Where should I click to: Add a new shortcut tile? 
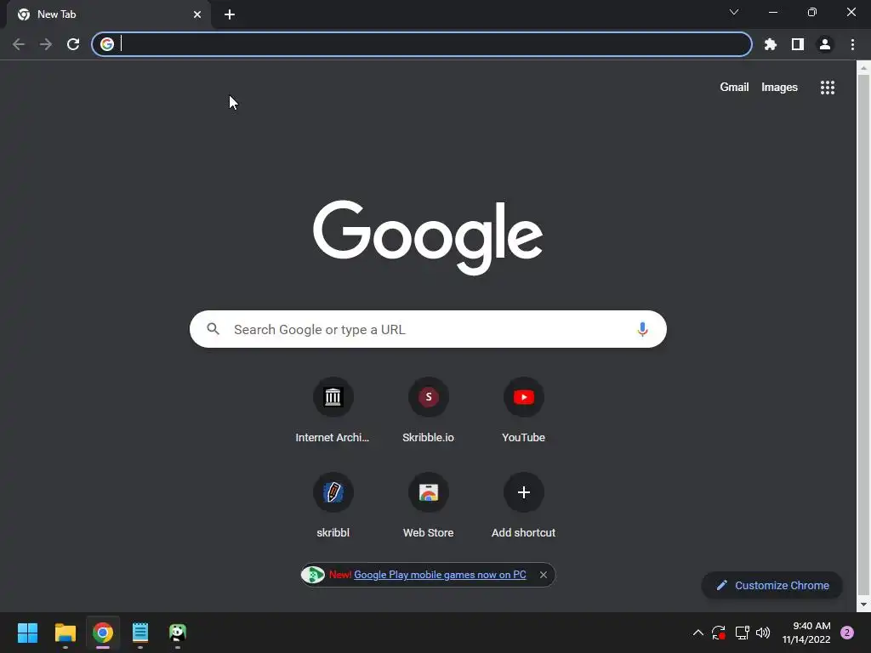pyautogui.click(x=523, y=506)
